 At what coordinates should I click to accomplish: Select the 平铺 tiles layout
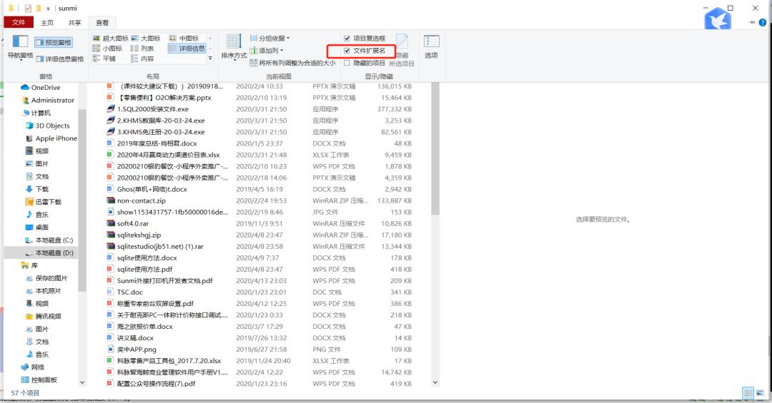[x=104, y=59]
